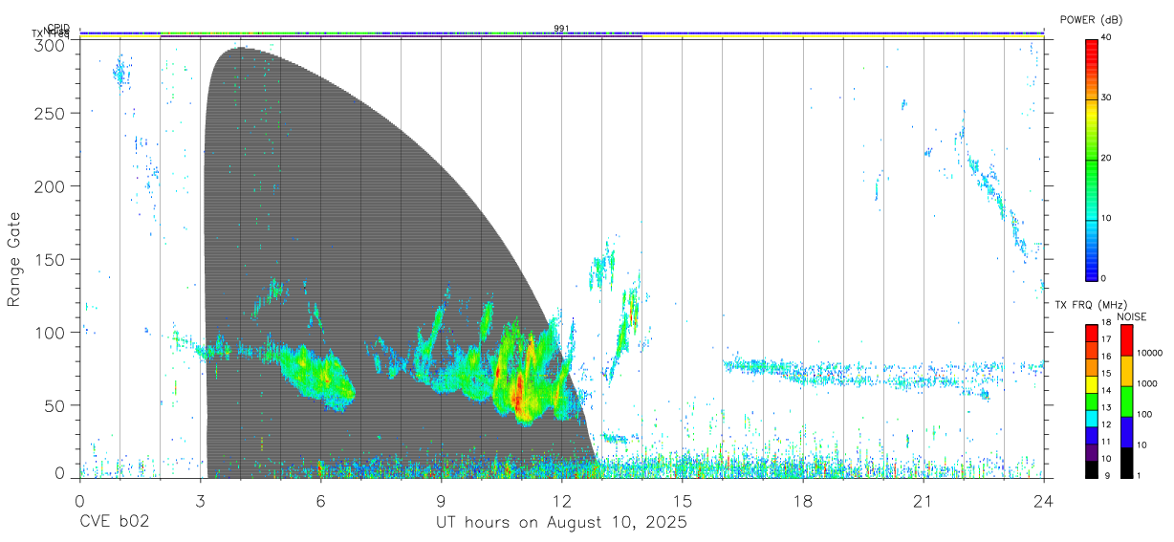Click the '24' UT hour tick label
1174x542 pixels.
coord(1044,501)
